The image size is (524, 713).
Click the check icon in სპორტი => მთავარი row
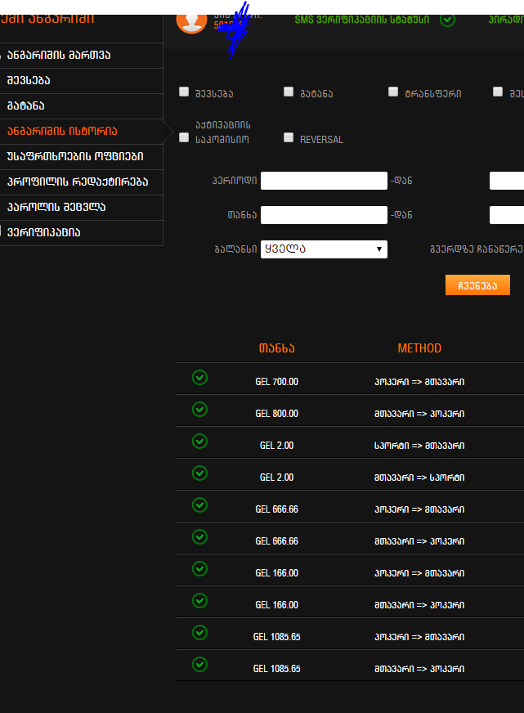pos(199,442)
